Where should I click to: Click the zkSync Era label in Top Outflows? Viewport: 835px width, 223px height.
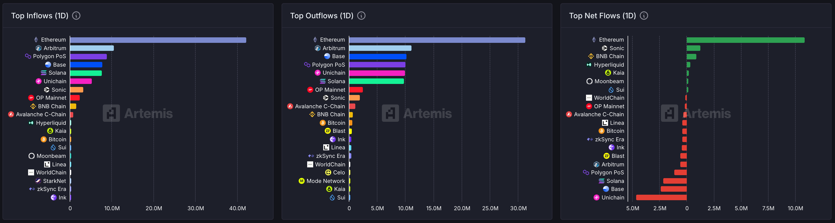coord(331,156)
